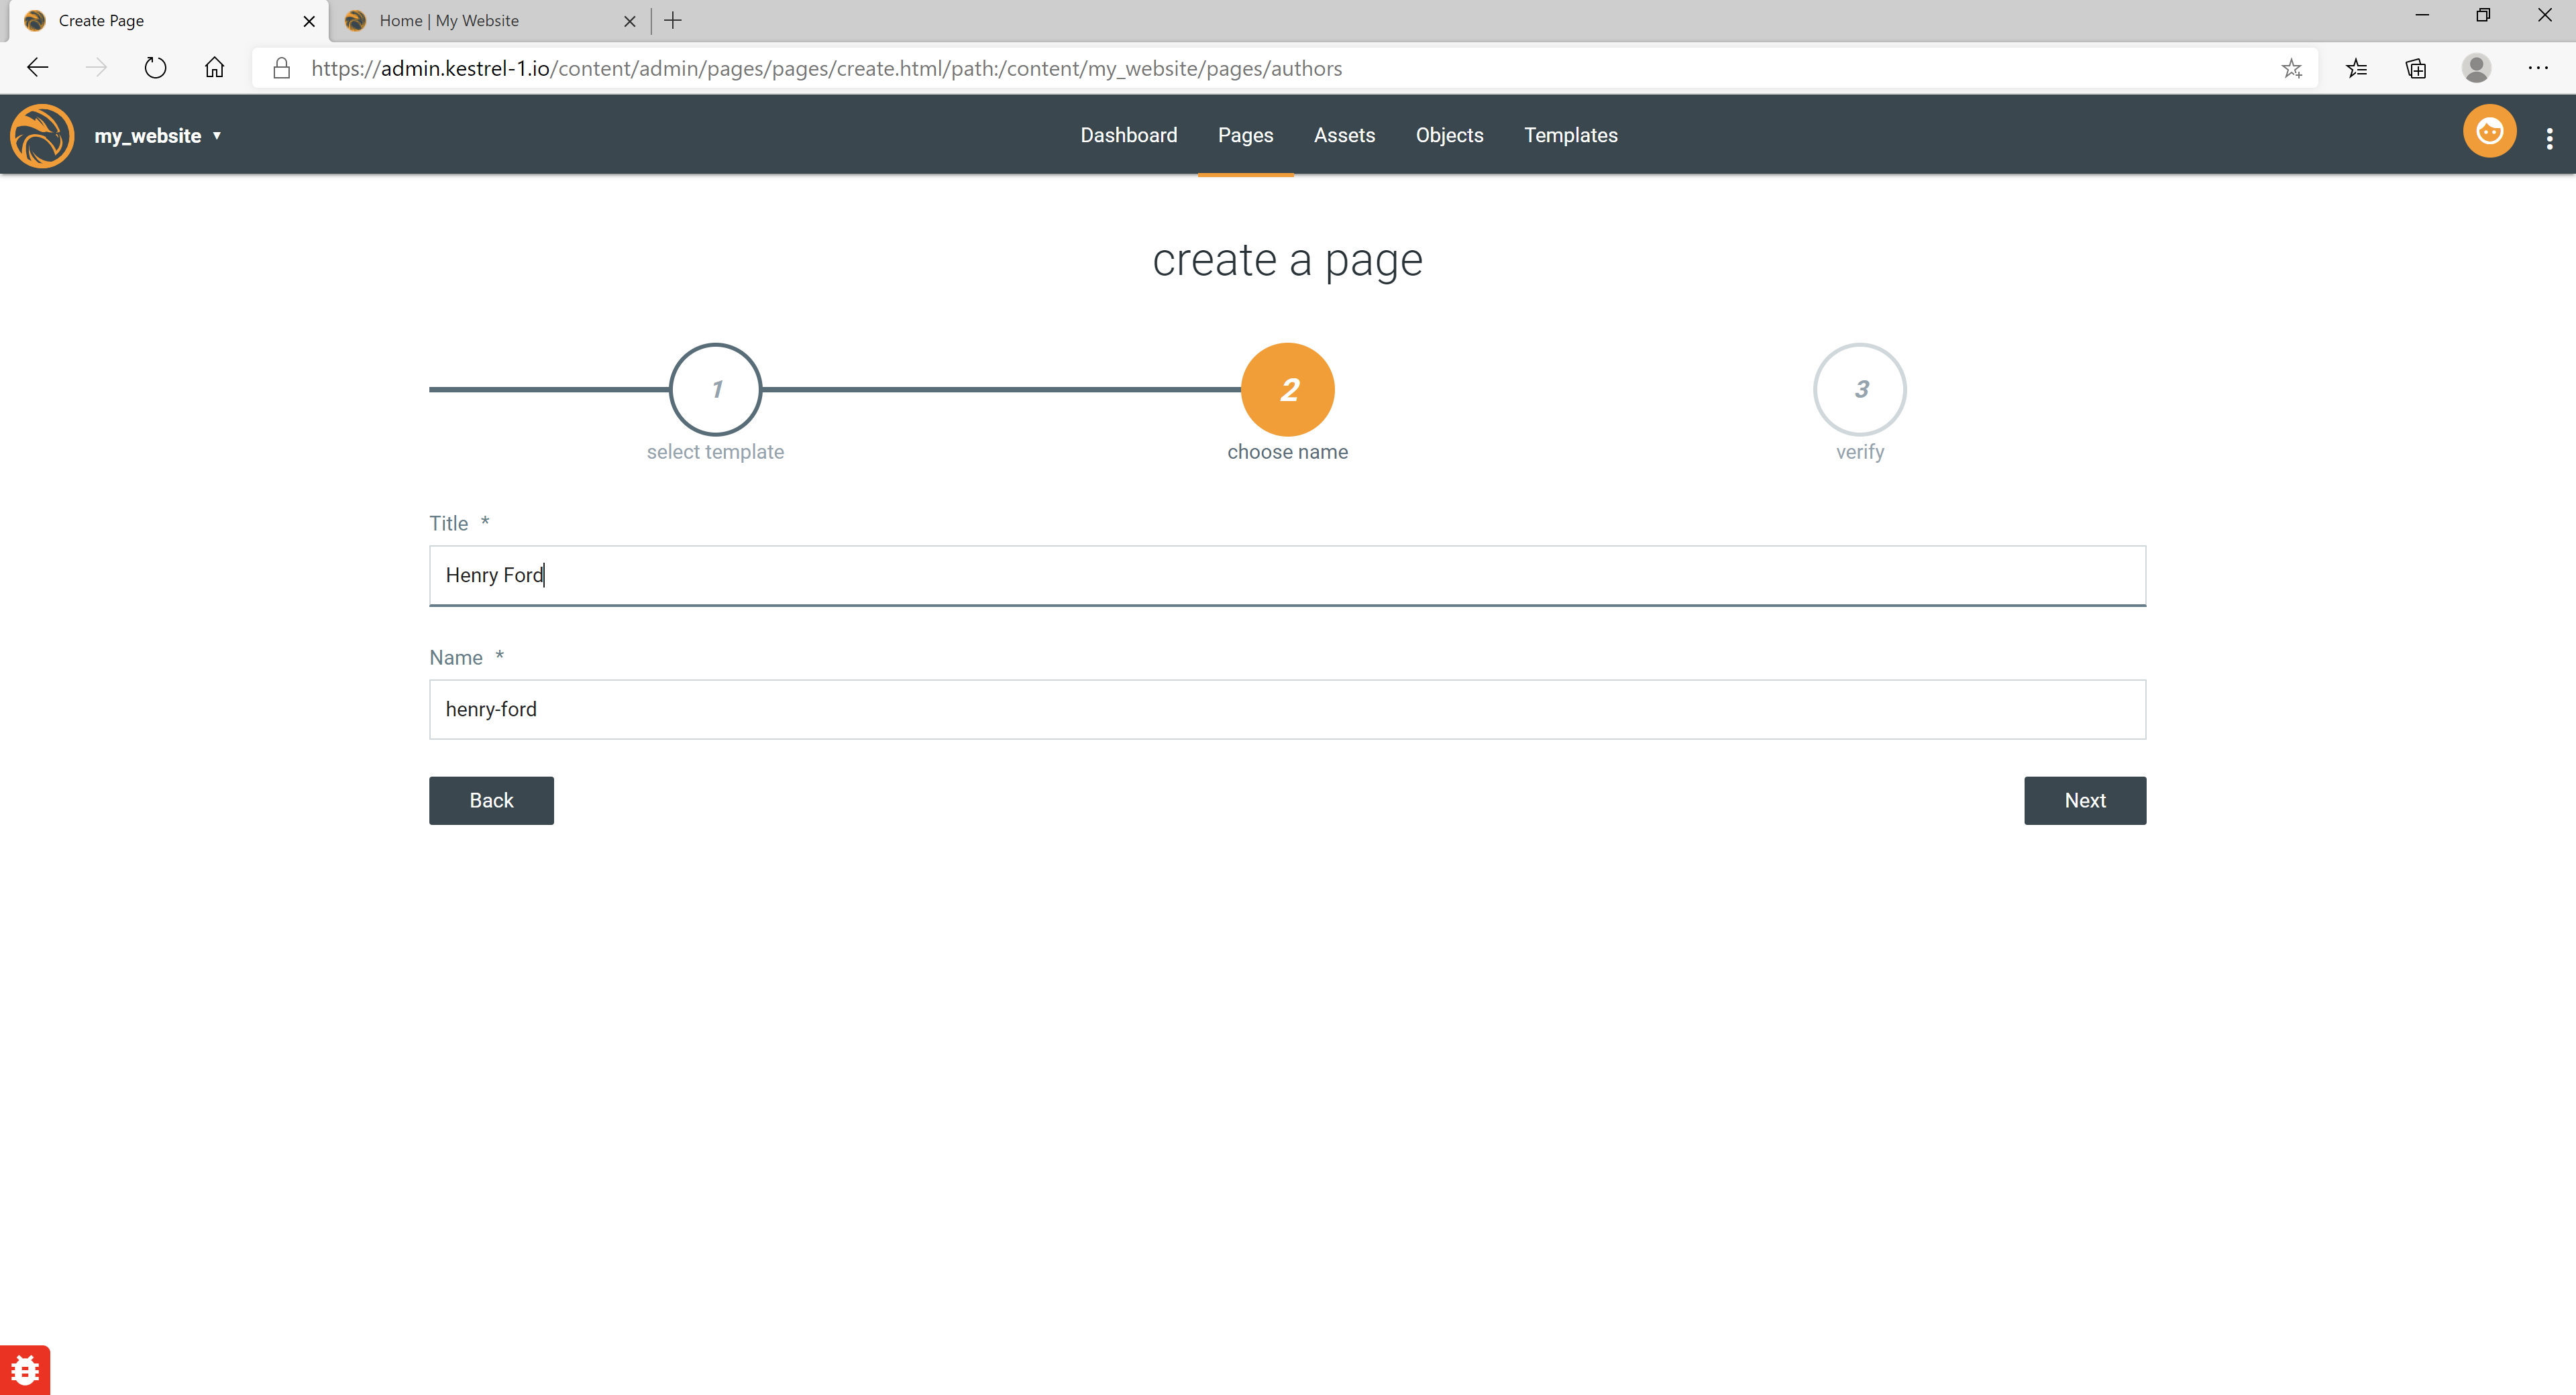Open the red bug report icon
This screenshot has height=1395, width=2576.
[24, 1369]
